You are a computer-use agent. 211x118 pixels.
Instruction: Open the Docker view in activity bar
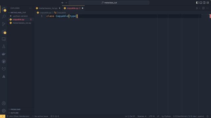pyautogui.click(x=4, y=54)
